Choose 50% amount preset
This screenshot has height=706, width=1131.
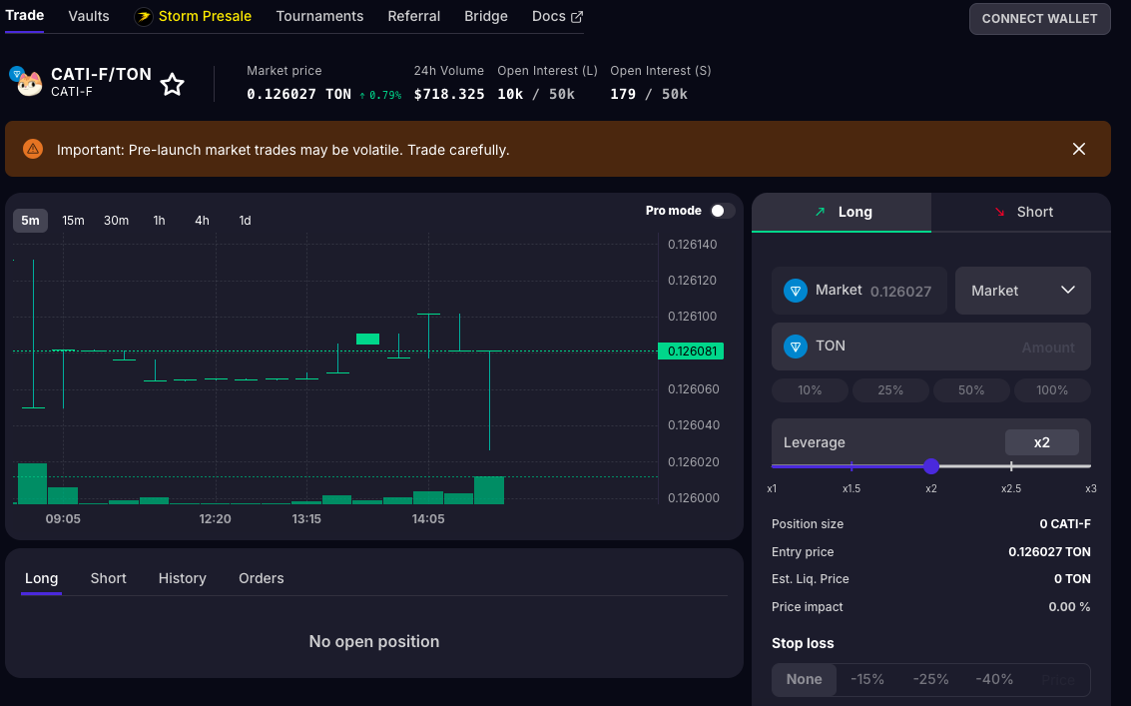971,390
